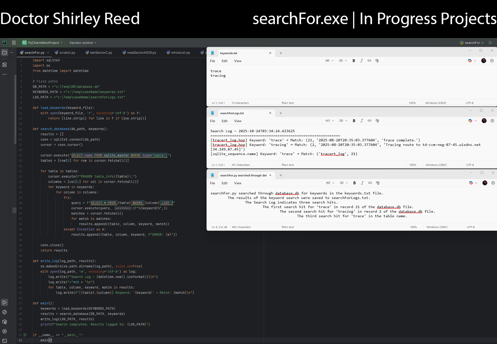The height and width of the screenshot is (344, 497).
Task: Click 100% zoom level in keywords.txt status bar
Action: (x=412, y=103)
